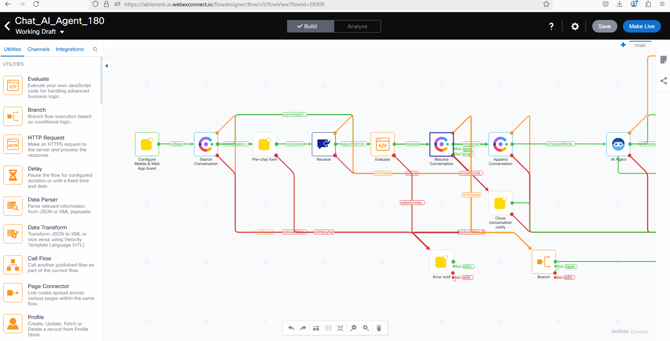This screenshot has width=670, height=341.
Task: Select the AI Agent node icon
Action: pos(618,144)
